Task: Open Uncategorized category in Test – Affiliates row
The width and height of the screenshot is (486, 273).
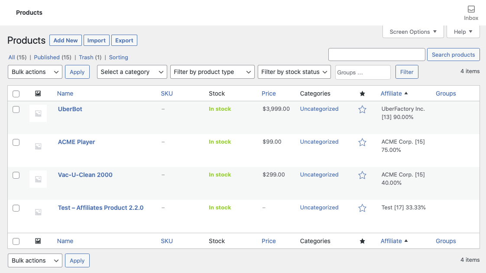Action: click(x=319, y=207)
